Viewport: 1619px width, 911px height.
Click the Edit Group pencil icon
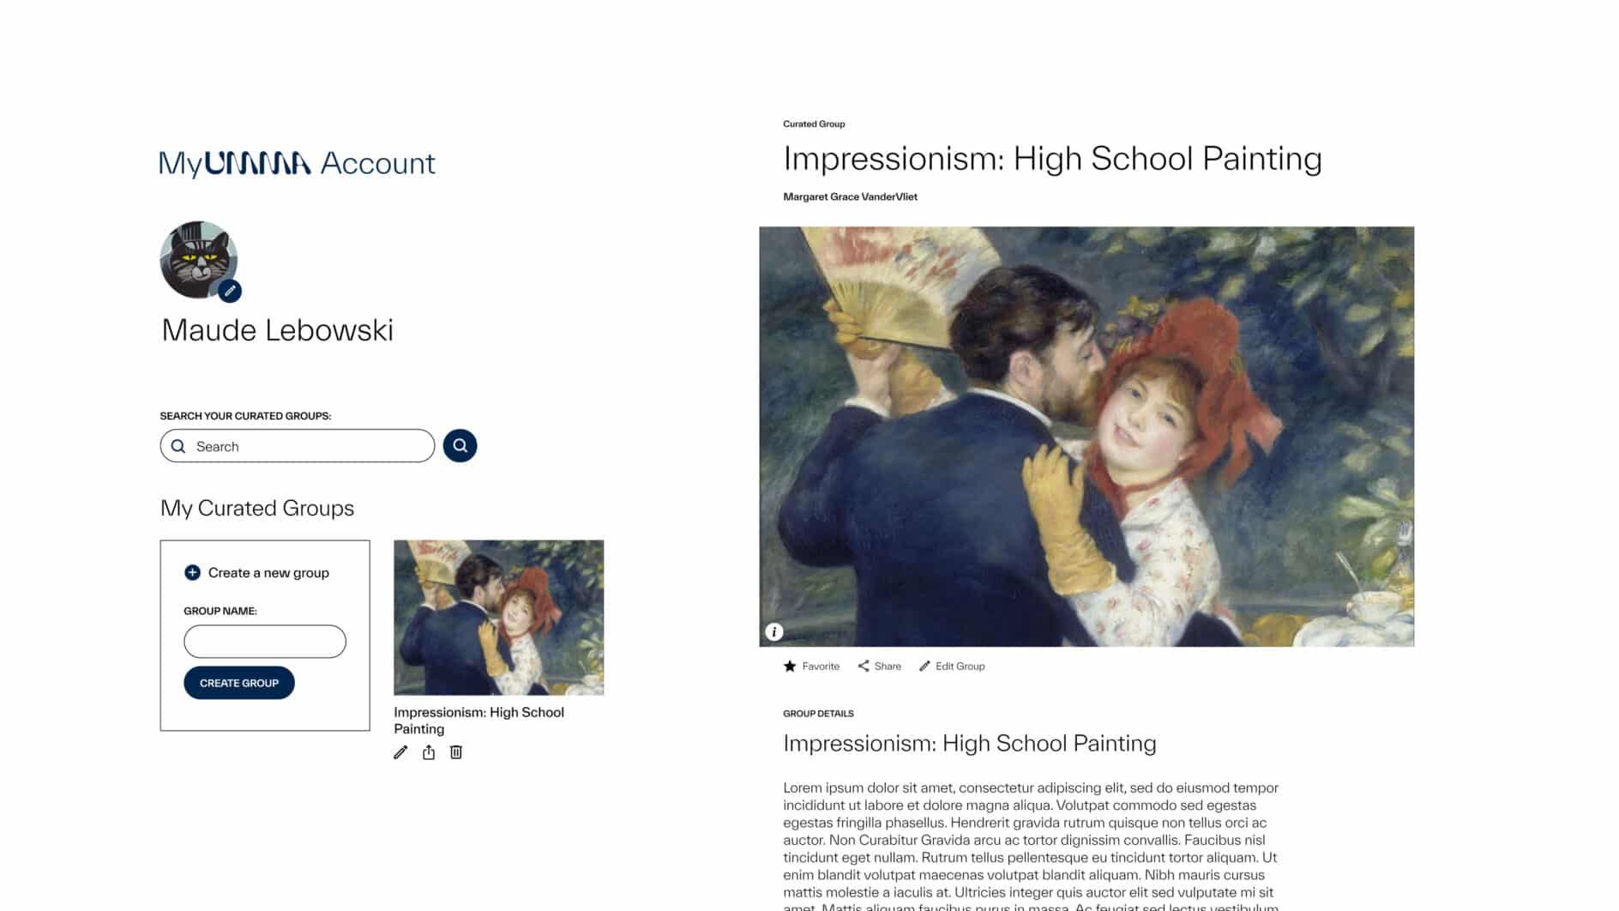(x=925, y=666)
